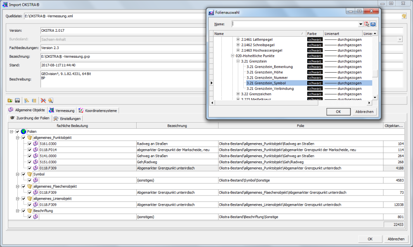Screen dimensions: 413x247
Task: Uncheck the 5161.0300 row checkbox
Action: [29, 143]
